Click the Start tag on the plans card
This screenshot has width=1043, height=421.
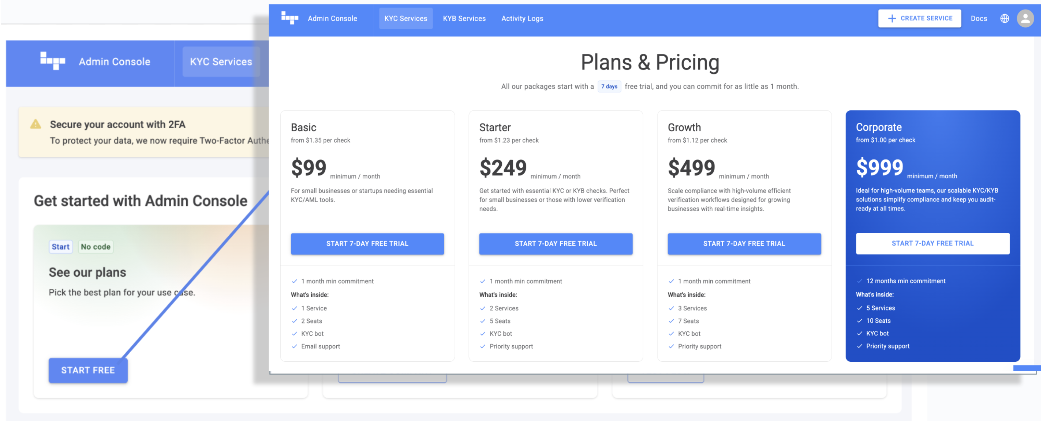pyautogui.click(x=61, y=247)
